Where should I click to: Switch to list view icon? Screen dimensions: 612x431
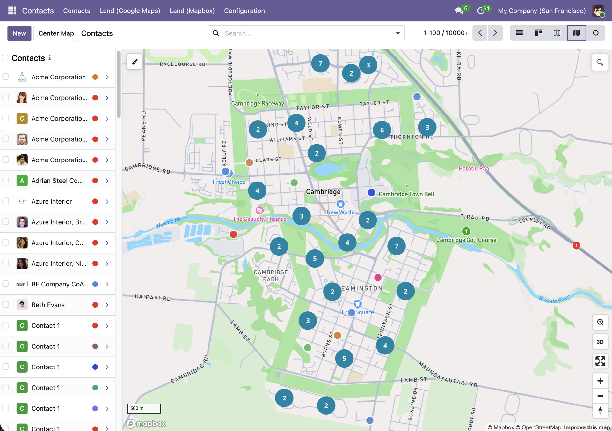click(x=519, y=33)
